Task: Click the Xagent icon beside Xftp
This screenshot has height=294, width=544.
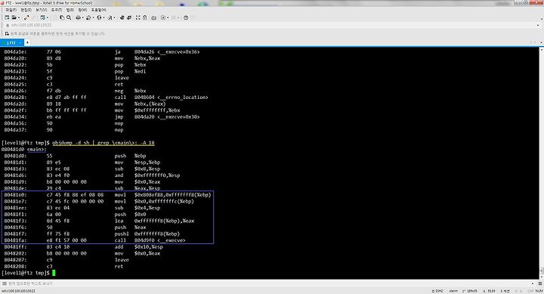Action: tap(129, 17)
